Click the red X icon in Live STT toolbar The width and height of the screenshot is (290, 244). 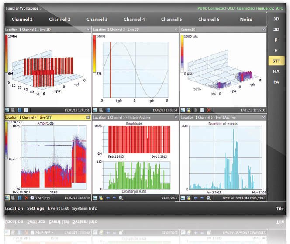(x=26, y=198)
